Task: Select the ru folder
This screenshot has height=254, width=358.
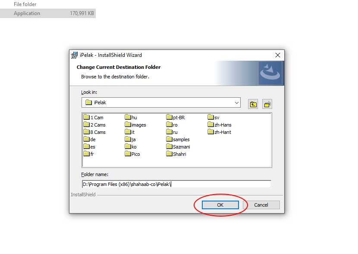Action: (x=172, y=132)
